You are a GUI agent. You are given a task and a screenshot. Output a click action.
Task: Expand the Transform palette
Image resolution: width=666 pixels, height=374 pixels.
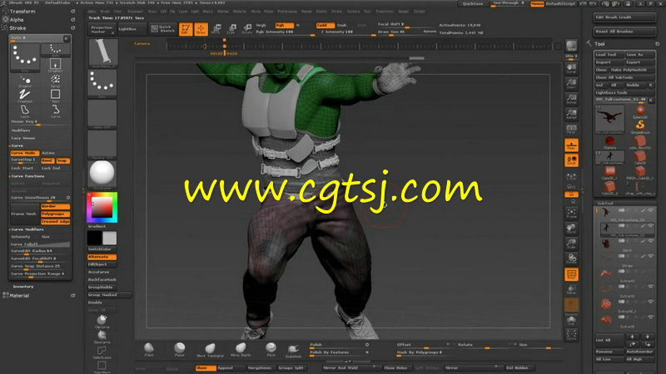point(22,12)
